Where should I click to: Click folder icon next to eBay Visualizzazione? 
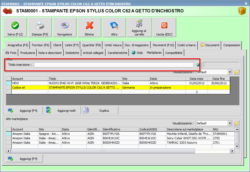point(236,72)
